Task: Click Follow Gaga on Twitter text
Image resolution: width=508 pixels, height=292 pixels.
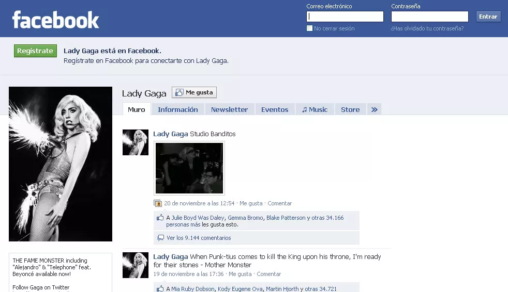Action: point(41,287)
